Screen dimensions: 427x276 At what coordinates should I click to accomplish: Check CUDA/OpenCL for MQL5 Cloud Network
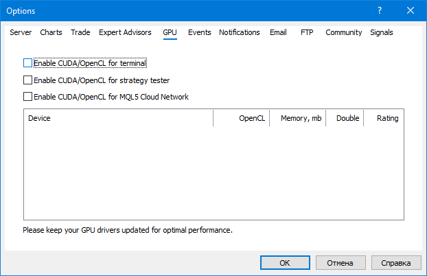tap(28, 97)
